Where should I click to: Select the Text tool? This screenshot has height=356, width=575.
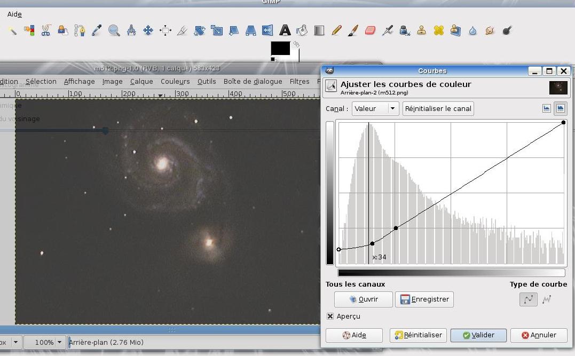tap(285, 30)
